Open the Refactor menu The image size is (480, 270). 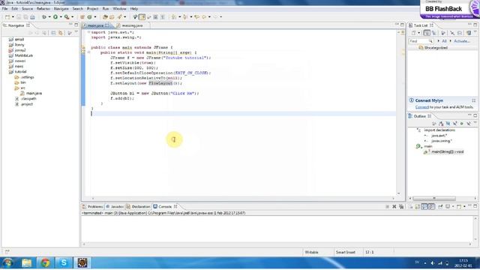43,9
